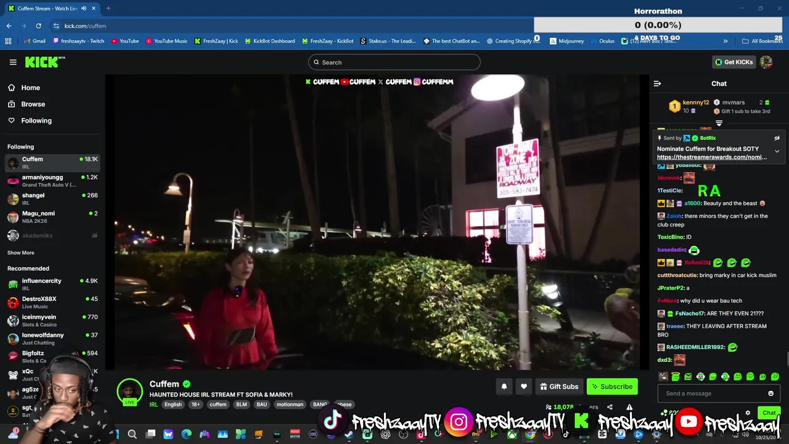789x444 pixels.
Task: Show more bookmarks chevron
Action: point(726,41)
